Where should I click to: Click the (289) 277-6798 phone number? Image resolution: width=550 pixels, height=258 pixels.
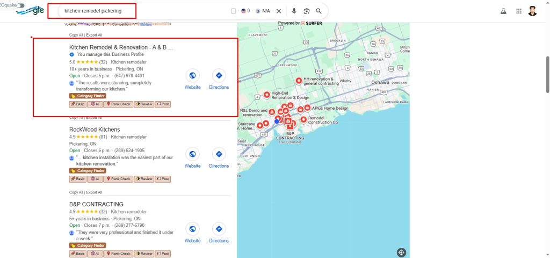tap(129, 225)
